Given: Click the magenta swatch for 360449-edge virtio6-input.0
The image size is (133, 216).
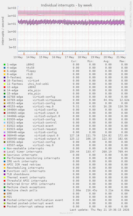Looking at the screenshot, I should (5, 136).
